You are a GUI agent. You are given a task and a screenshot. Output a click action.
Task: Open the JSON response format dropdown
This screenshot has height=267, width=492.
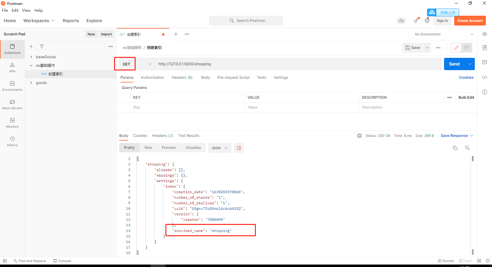(220, 148)
